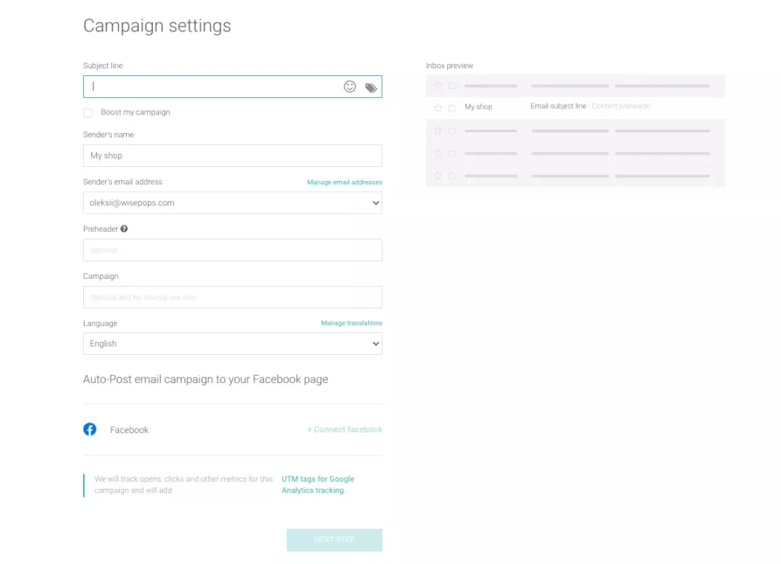Open UTM tags for Google Analytics tracking link
Image resolution: width=781 pixels, height=564 pixels.
tap(317, 484)
